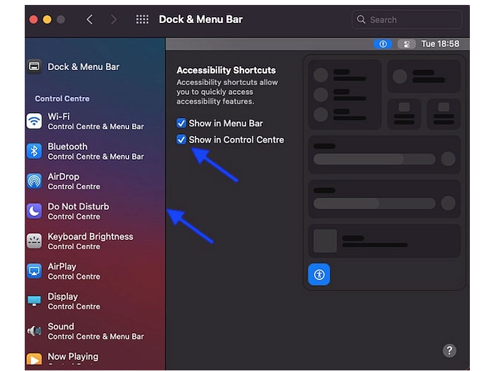494x371 pixels.
Task: Click blue Accessibility Shortcuts button in preview
Action: pos(319,274)
